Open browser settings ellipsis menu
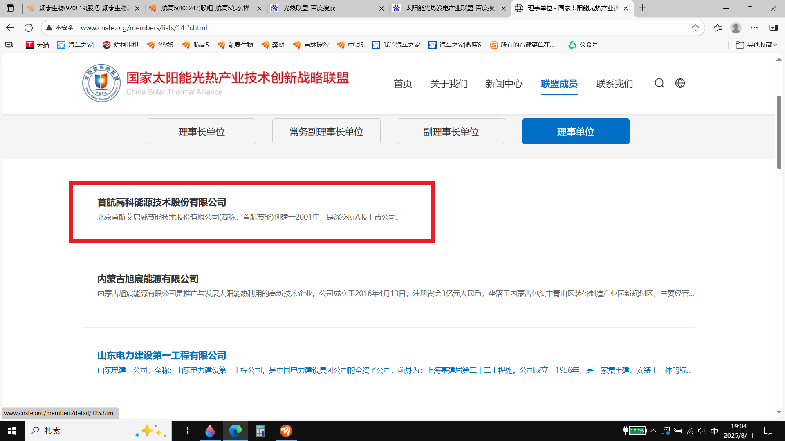The width and height of the screenshot is (785, 441). (754, 28)
